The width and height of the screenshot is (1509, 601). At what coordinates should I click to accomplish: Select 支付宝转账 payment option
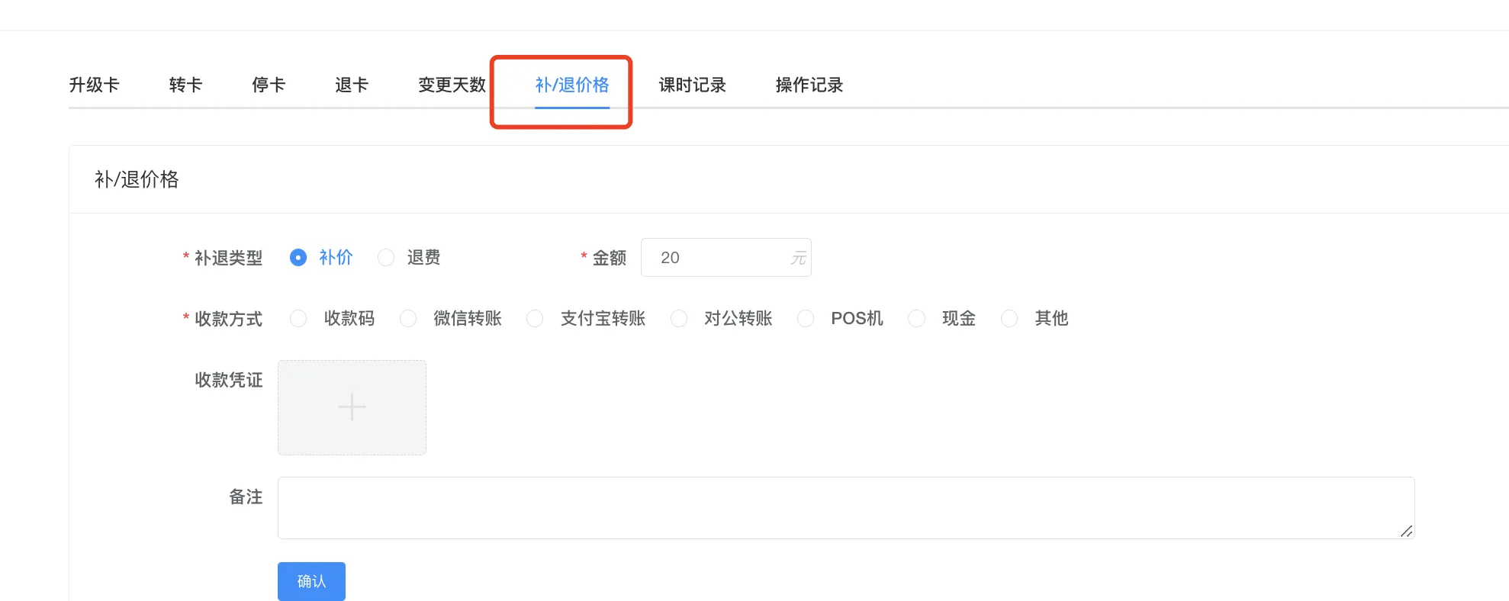(x=536, y=319)
